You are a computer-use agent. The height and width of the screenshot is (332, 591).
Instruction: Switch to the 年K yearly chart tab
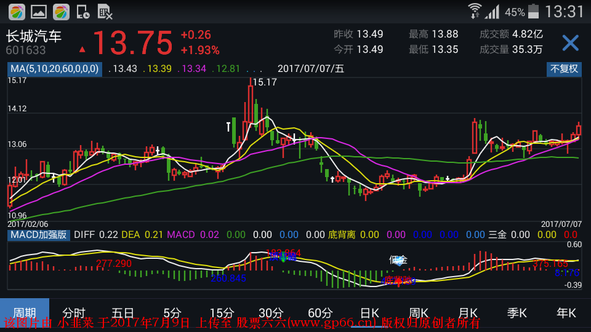[566, 313]
